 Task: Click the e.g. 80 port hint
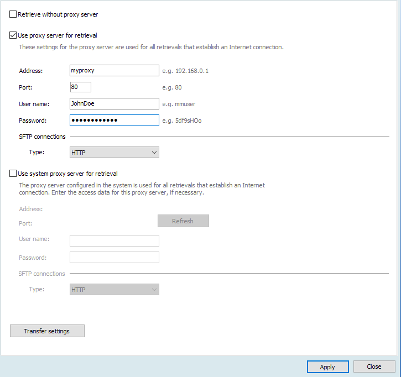click(171, 87)
